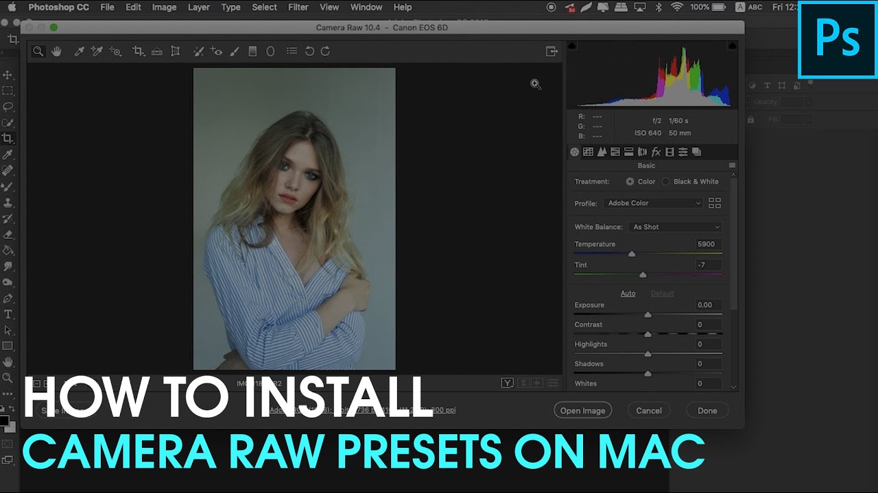This screenshot has width=878, height=493.
Task: Open the Tone Curve panel tab
Action: point(588,152)
